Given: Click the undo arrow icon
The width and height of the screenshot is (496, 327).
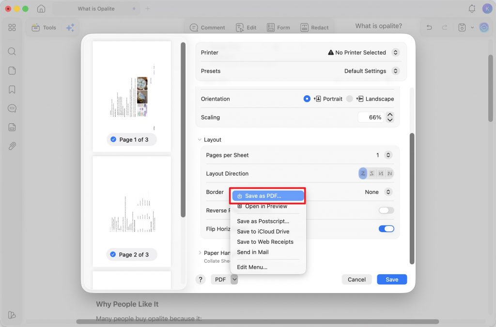Looking at the screenshot, I should point(429,28).
